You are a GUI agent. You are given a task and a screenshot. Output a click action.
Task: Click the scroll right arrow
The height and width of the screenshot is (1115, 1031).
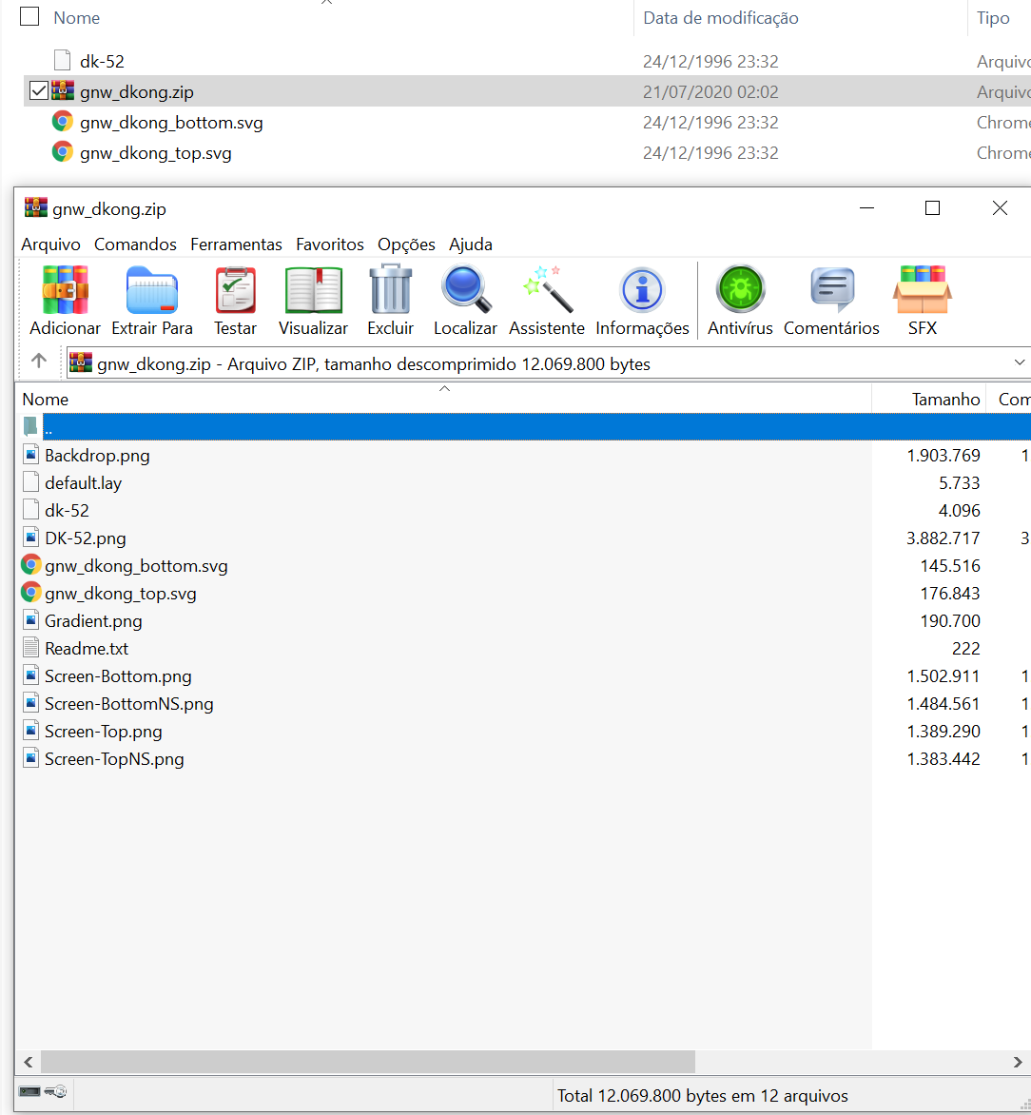coord(1018,1062)
